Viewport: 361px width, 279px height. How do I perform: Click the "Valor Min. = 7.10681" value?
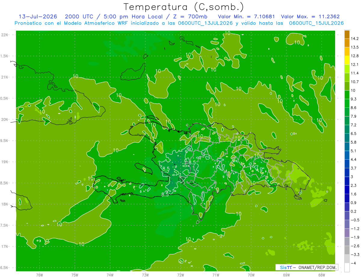[246, 17]
